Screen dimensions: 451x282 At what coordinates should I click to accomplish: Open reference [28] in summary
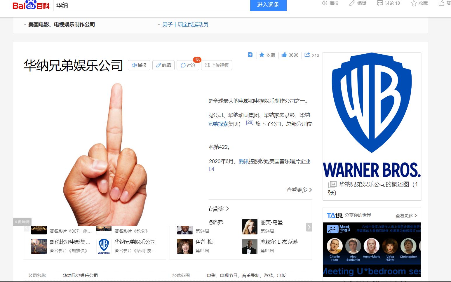pyautogui.click(x=250, y=122)
